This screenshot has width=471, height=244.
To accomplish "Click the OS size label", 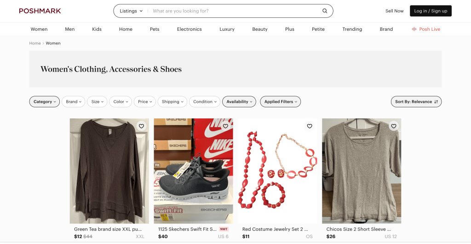I will (310, 237).
